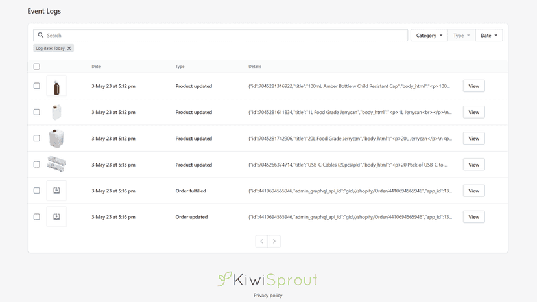Open the Date filter dropdown
Image resolution: width=537 pixels, height=302 pixels.
[489, 35]
